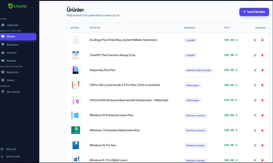
Task: Click the Kaspersky Plus Plan thumbnail
Action: tap(75, 70)
